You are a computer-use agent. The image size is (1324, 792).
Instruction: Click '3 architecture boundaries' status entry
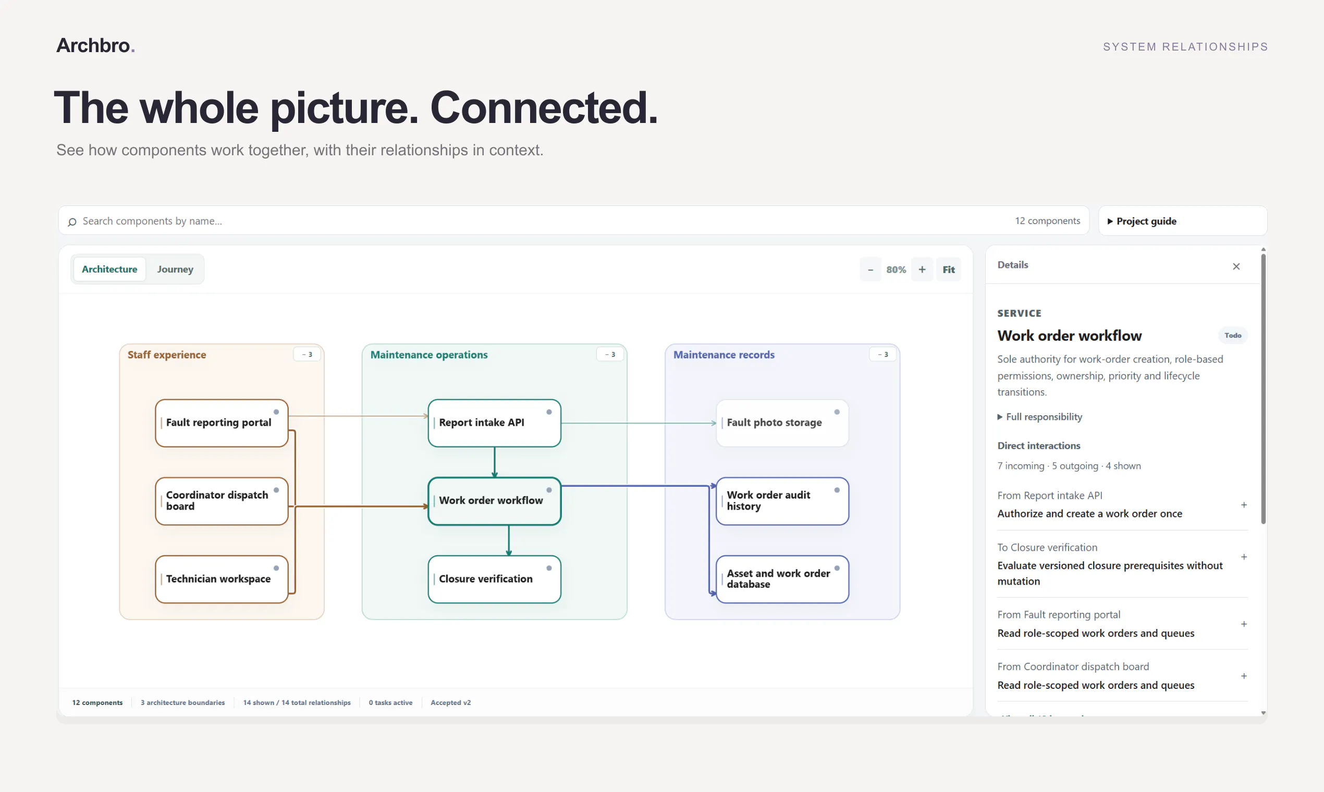182,702
